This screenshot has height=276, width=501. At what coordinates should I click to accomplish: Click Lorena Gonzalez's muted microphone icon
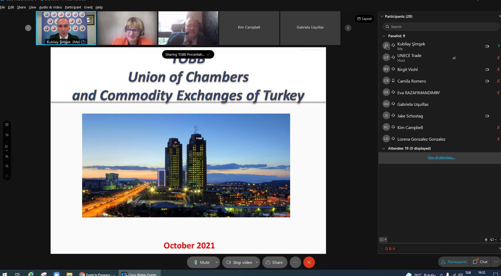(498, 139)
